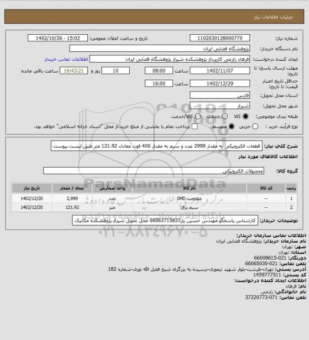Click the days remaining field 10
The image size is (309, 340).
click(116, 71)
